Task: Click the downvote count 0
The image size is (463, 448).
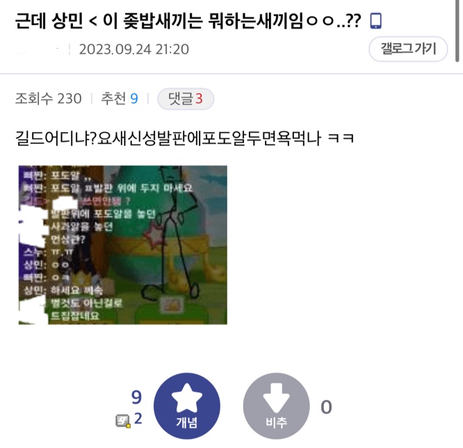Action: (326, 407)
